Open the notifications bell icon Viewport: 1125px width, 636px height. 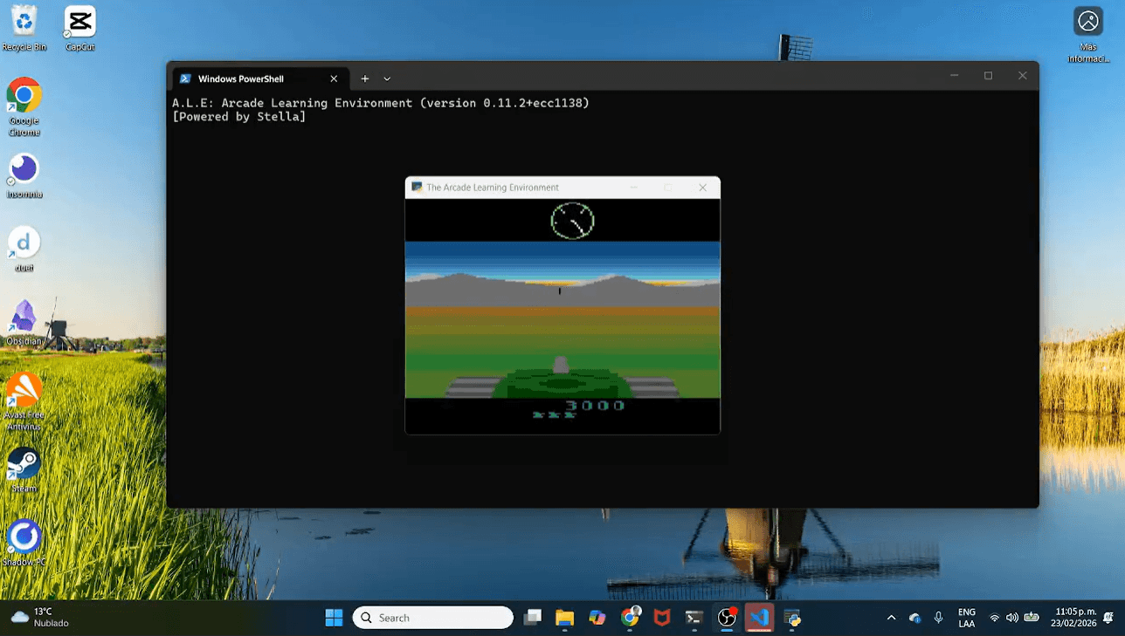[x=1108, y=618]
